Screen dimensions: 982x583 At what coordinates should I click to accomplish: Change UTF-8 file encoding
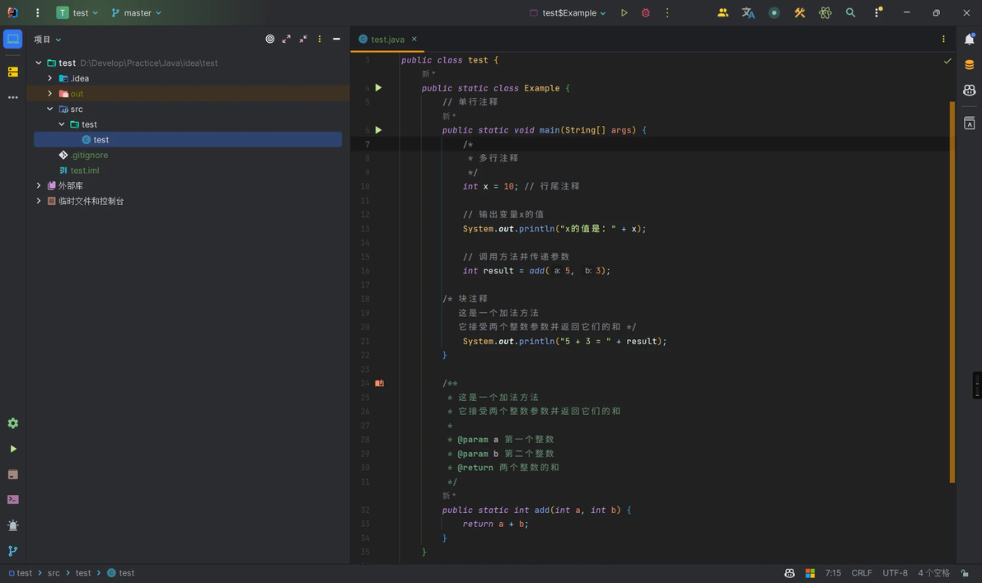pos(895,573)
